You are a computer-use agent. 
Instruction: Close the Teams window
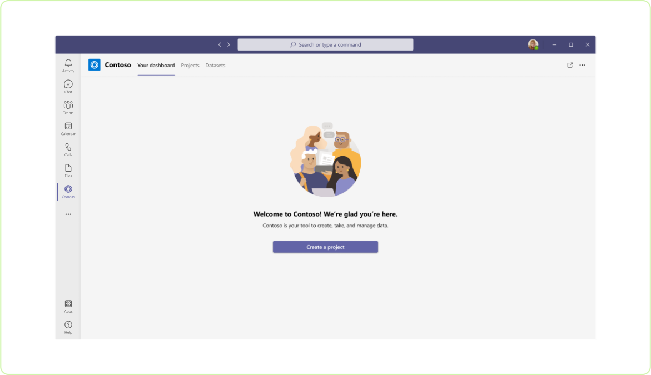[588, 45]
